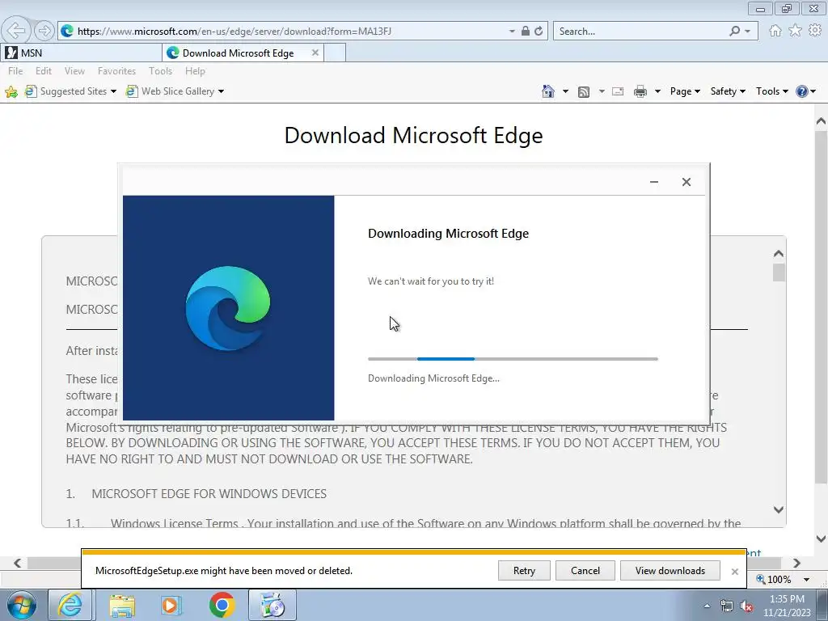The height and width of the screenshot is (621, 828).
Task: Click the Back navigation arrow
Action: tap(16, 31)
